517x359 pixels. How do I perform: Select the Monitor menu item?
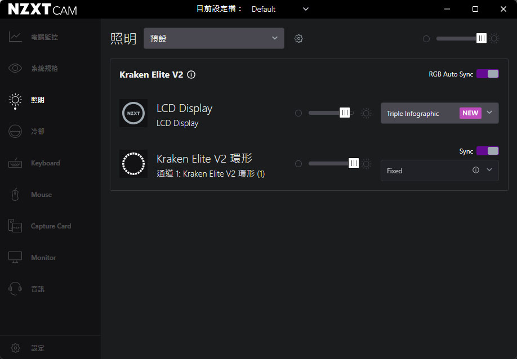(x=43, y=258)
